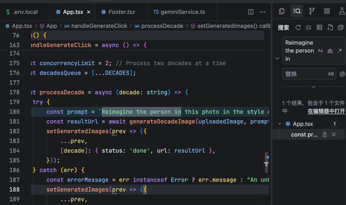Switch to the geminiService.ts tab
Image resolution: width=346 pixels, height=205 pixels.
pyautogui.click(x=179, y=12)
